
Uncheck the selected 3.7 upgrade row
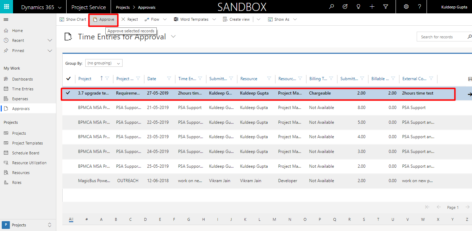pyautogui.click(x=68, y=93)
